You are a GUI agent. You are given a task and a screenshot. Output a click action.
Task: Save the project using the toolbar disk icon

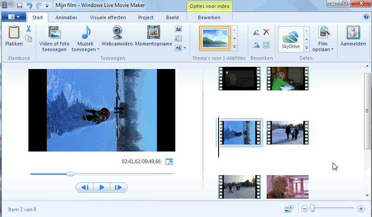click(x=20, y=5)
